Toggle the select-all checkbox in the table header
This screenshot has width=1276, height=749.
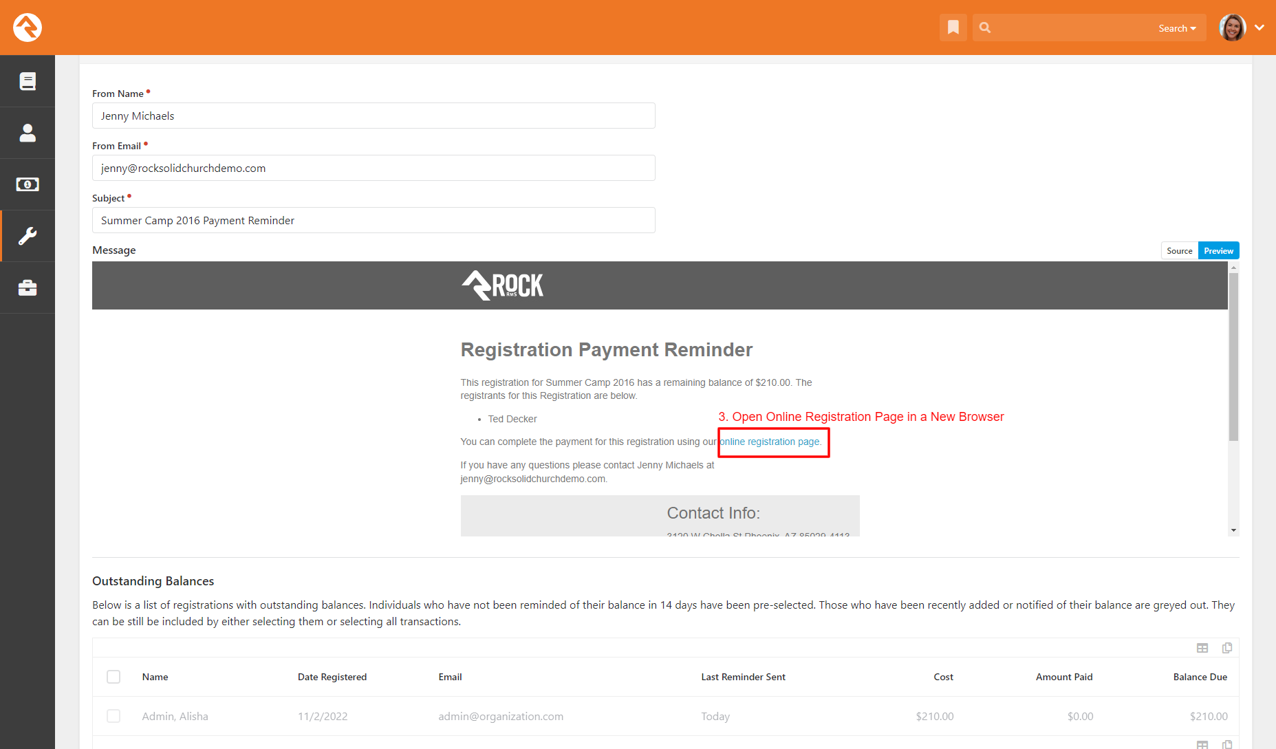pos(113,676)
